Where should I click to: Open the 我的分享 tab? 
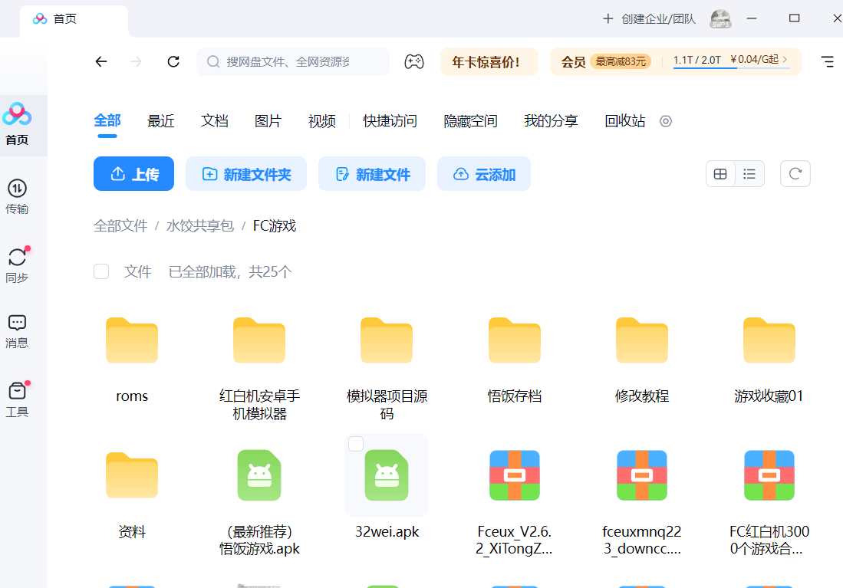[x=551, y=121]
